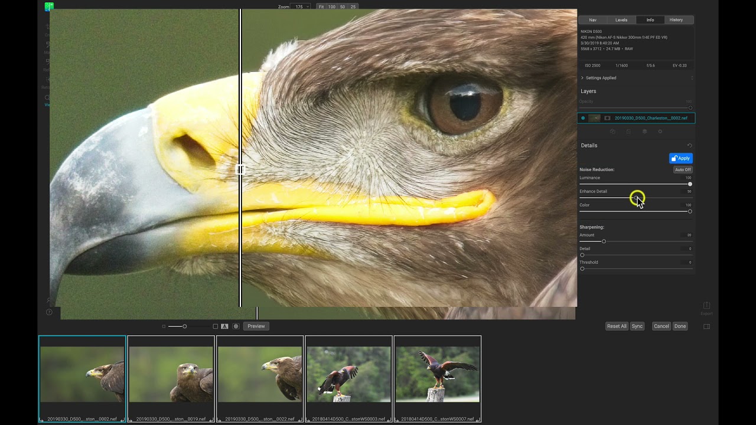Click the split-view divider handle
756x425 pixels.
tap(240, 170)
